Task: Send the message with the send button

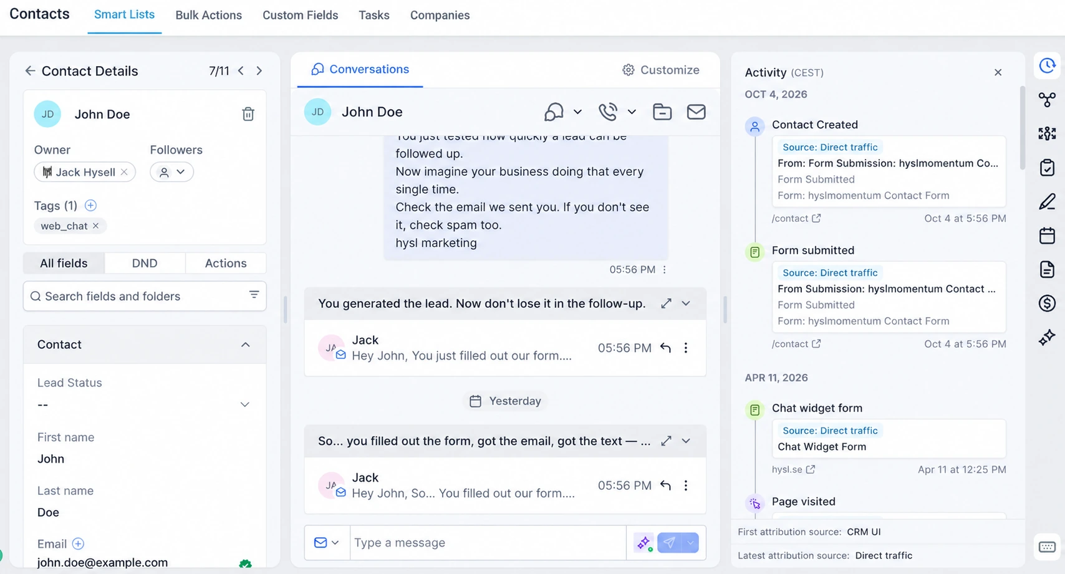Action: coord(669,543)
